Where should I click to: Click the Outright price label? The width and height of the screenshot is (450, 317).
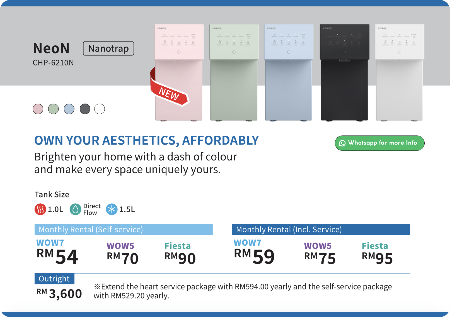54,279
